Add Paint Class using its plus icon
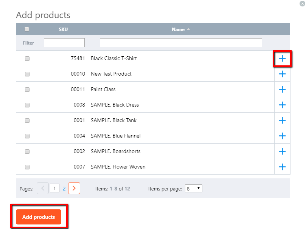This screenshot has height=229, width=306. tap(282, 90)
